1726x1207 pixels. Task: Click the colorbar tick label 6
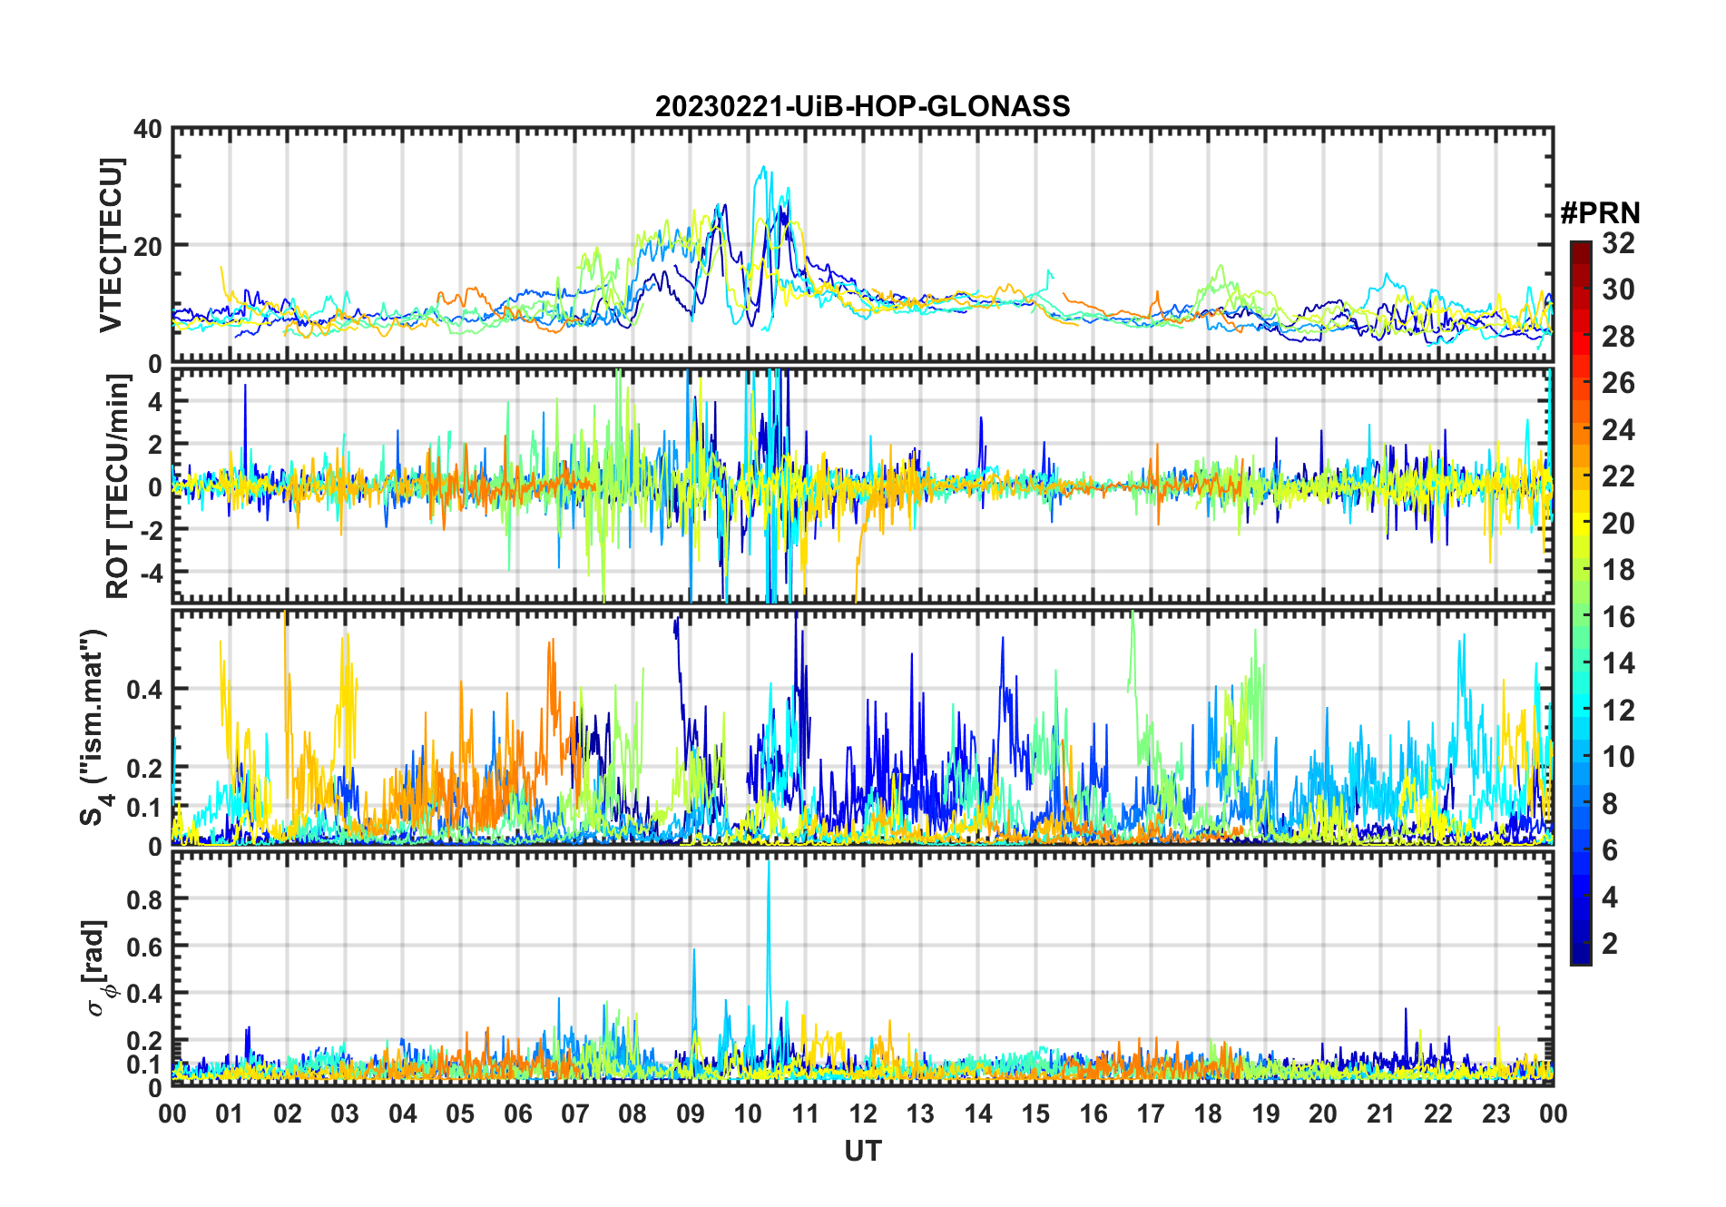[1610, 850]
